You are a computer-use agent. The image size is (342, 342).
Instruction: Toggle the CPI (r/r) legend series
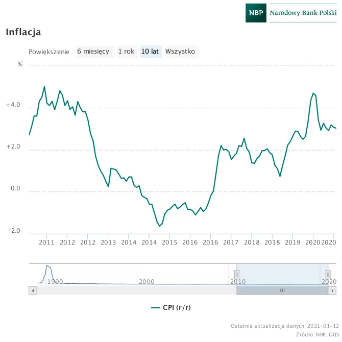[x=171, y=307]
